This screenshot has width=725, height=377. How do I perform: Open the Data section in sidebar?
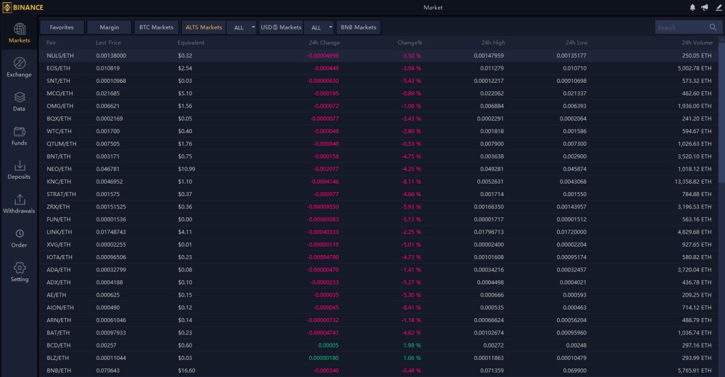(19, 101)
